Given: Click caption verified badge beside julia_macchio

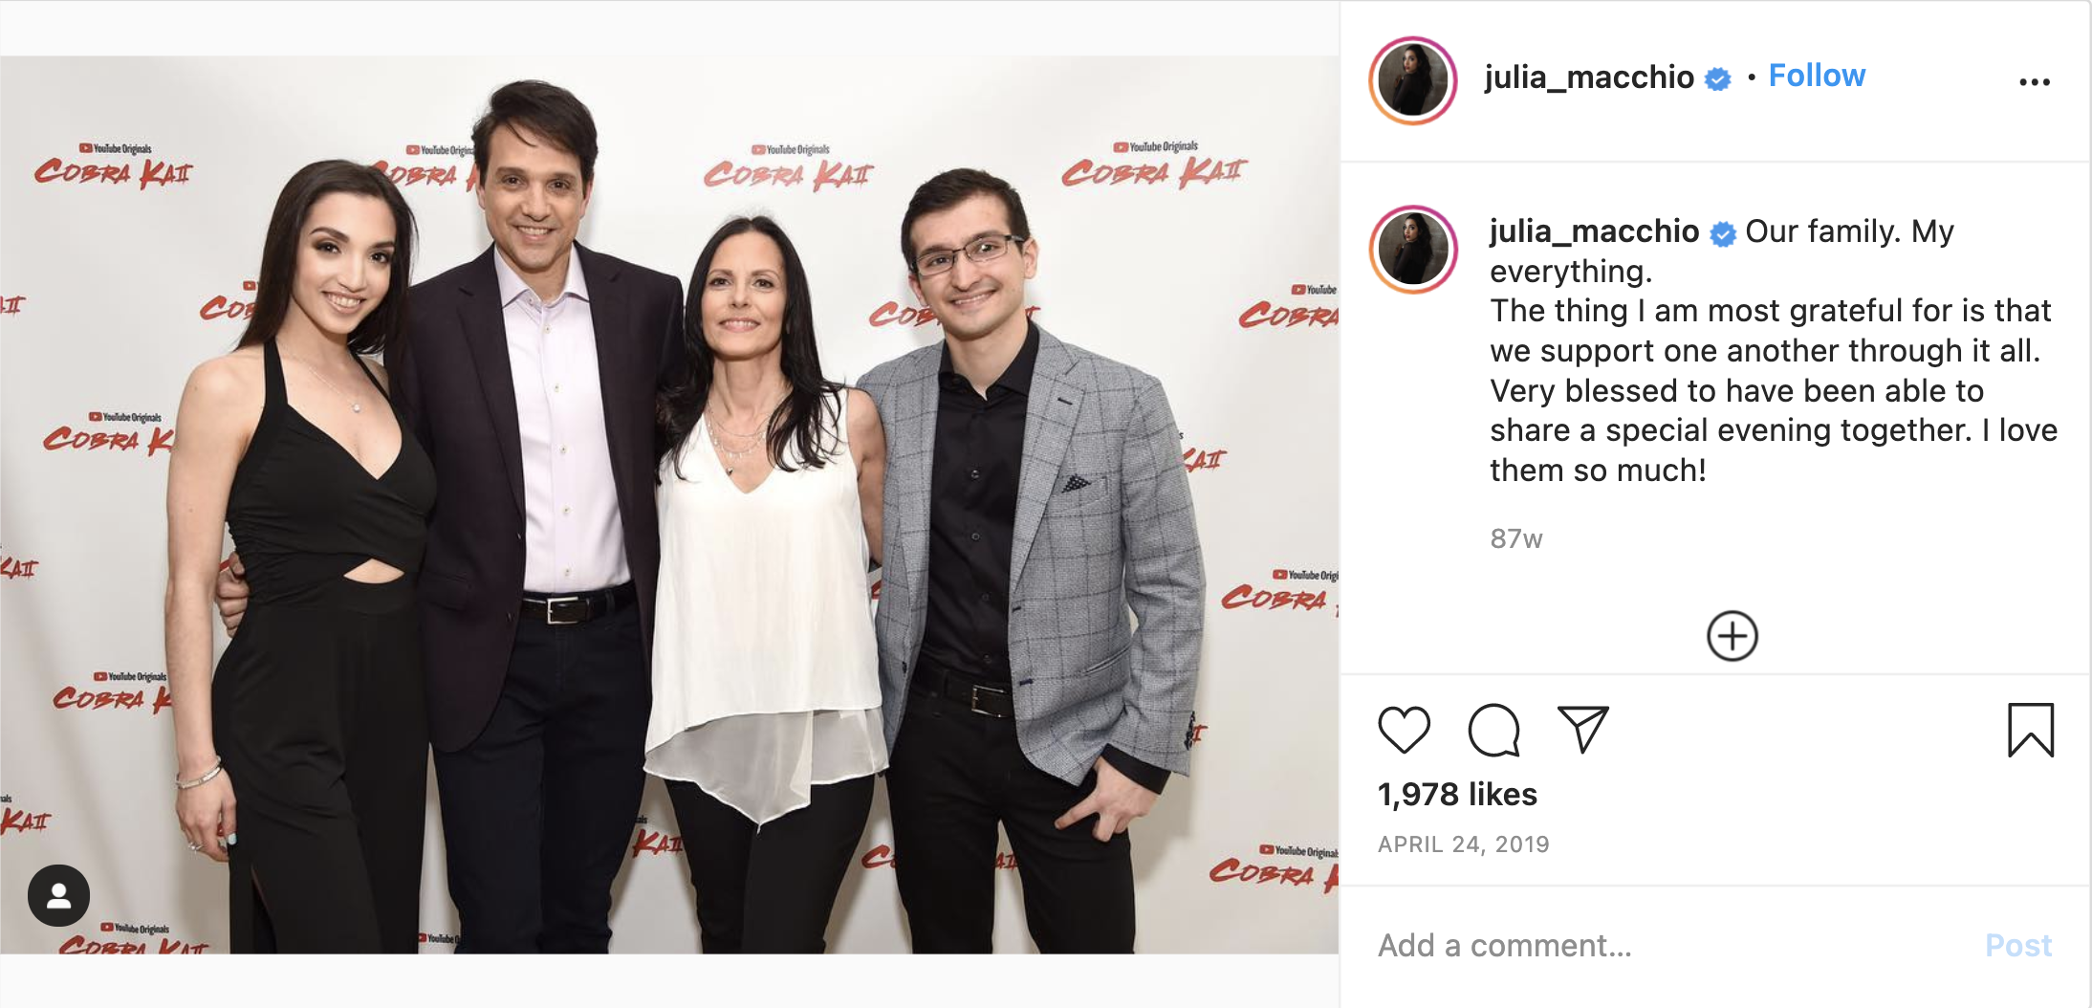Looking at the screenshot, I should pyautogui.click(x=1723, y=233).
